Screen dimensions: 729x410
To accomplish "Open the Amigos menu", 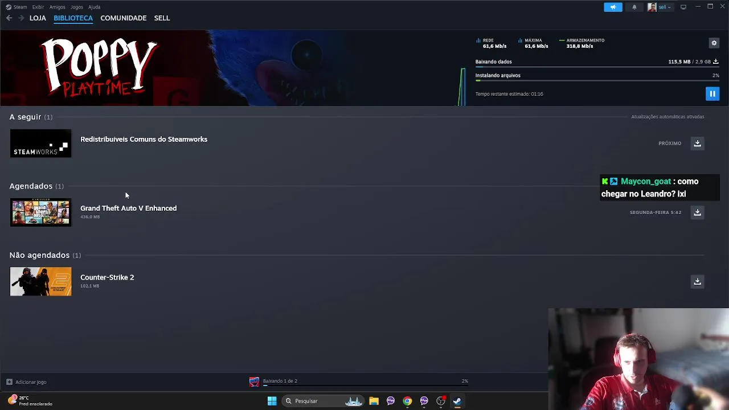I will (57, 7).
